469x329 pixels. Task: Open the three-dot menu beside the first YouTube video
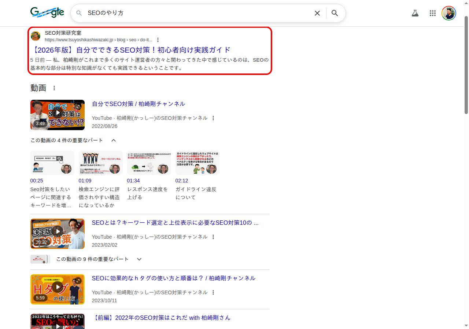[213, 118]
